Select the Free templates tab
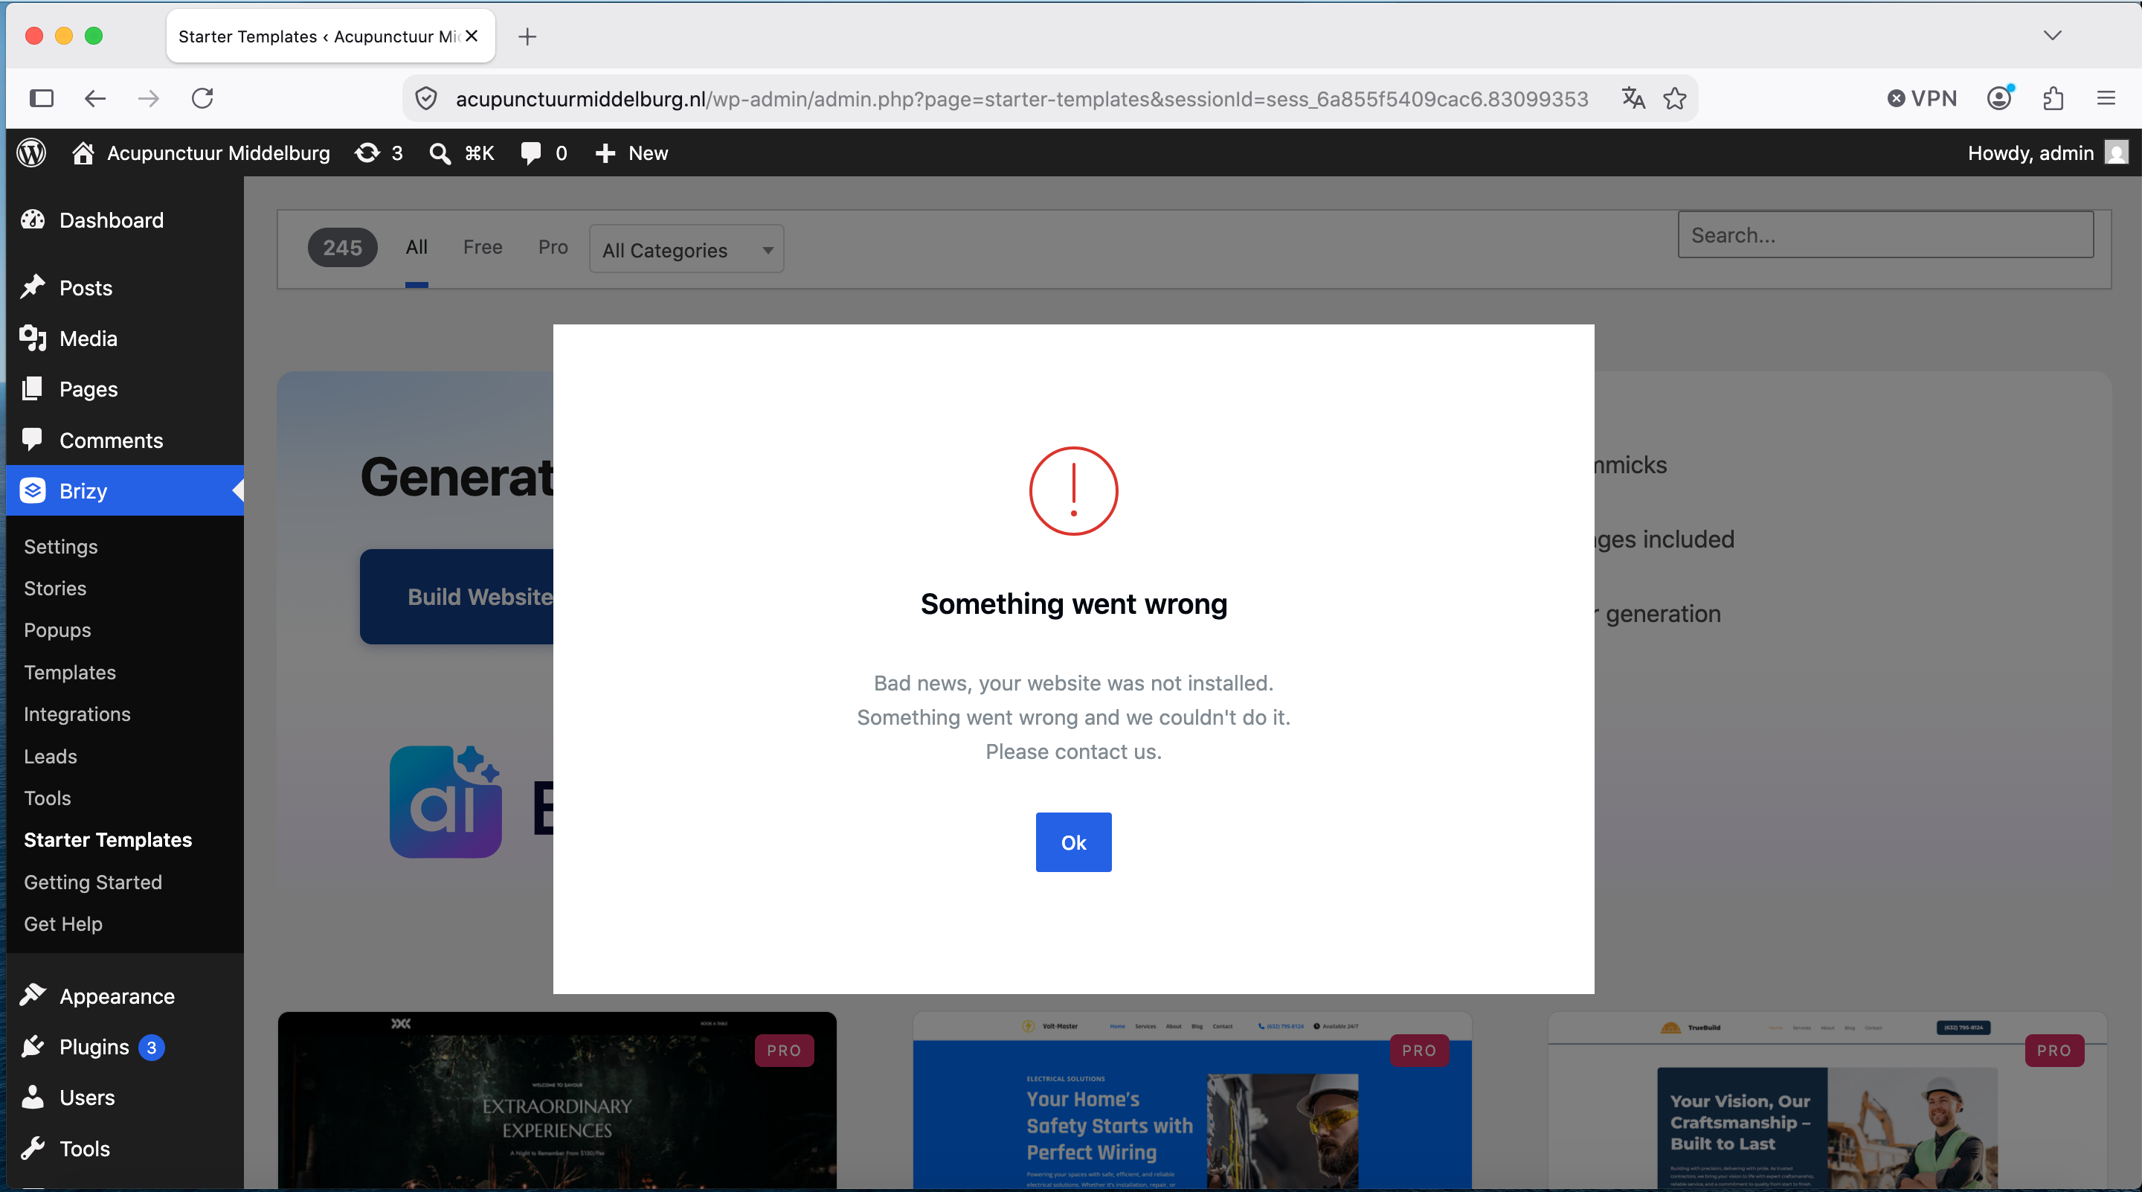2142x1192 pixels. [x=482, y=247]
